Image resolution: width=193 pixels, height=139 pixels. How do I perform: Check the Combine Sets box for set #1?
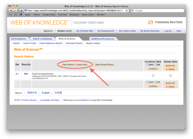(153, 75)
